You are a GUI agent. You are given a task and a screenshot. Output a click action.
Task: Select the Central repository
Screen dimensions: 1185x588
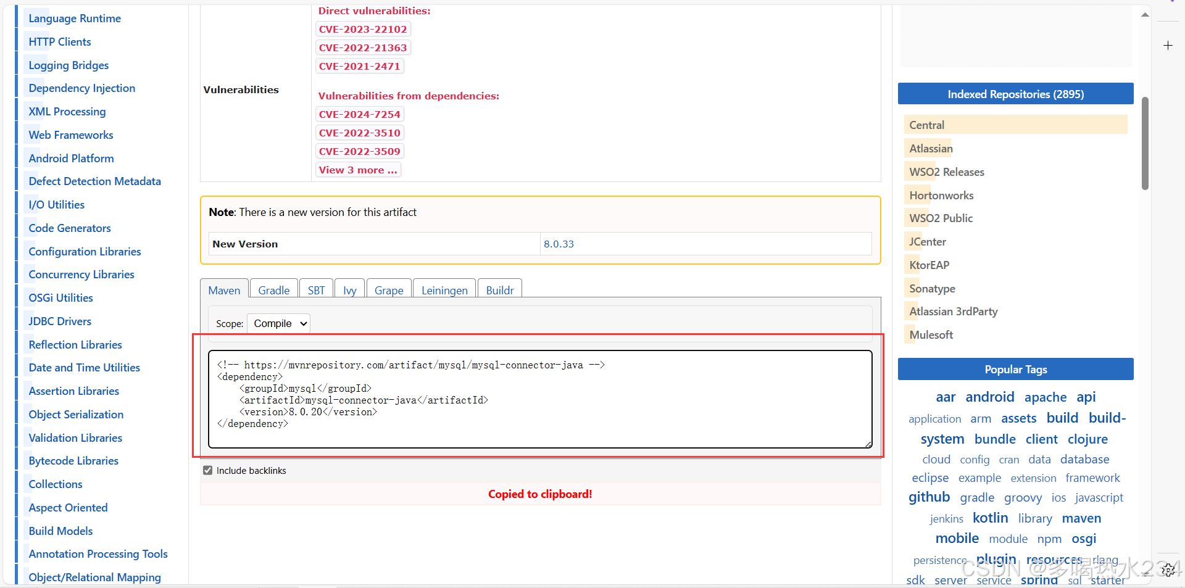(926, 125)
